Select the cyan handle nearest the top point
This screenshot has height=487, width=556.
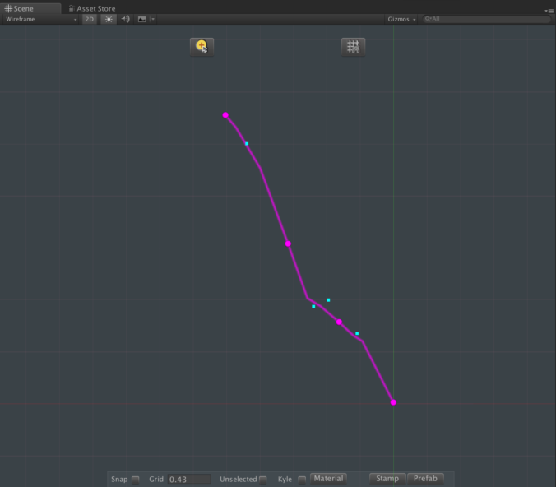click(x=247, y=144)
